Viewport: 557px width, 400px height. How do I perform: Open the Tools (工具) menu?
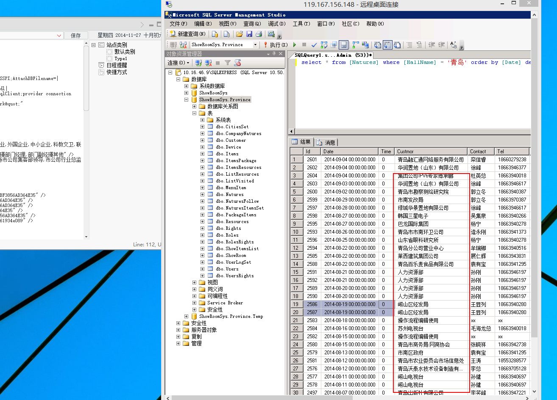click(x=301, y=24)
